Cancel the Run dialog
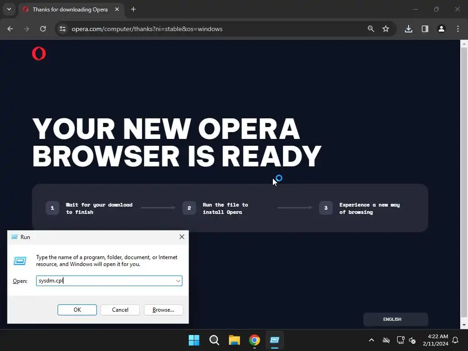Screen dimensions: 468x351 click(x=120, y=310)
